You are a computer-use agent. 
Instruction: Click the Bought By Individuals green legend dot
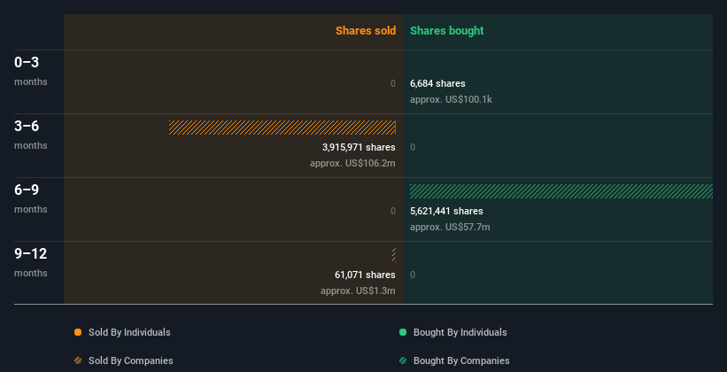pyautogui.click(x=403, y=332)
